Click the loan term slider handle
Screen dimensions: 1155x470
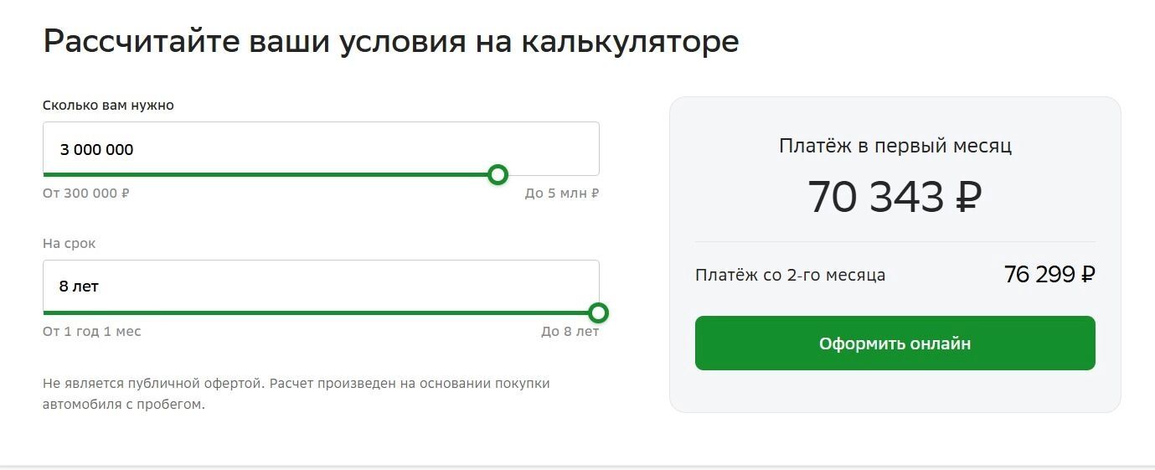click(598, 313)
